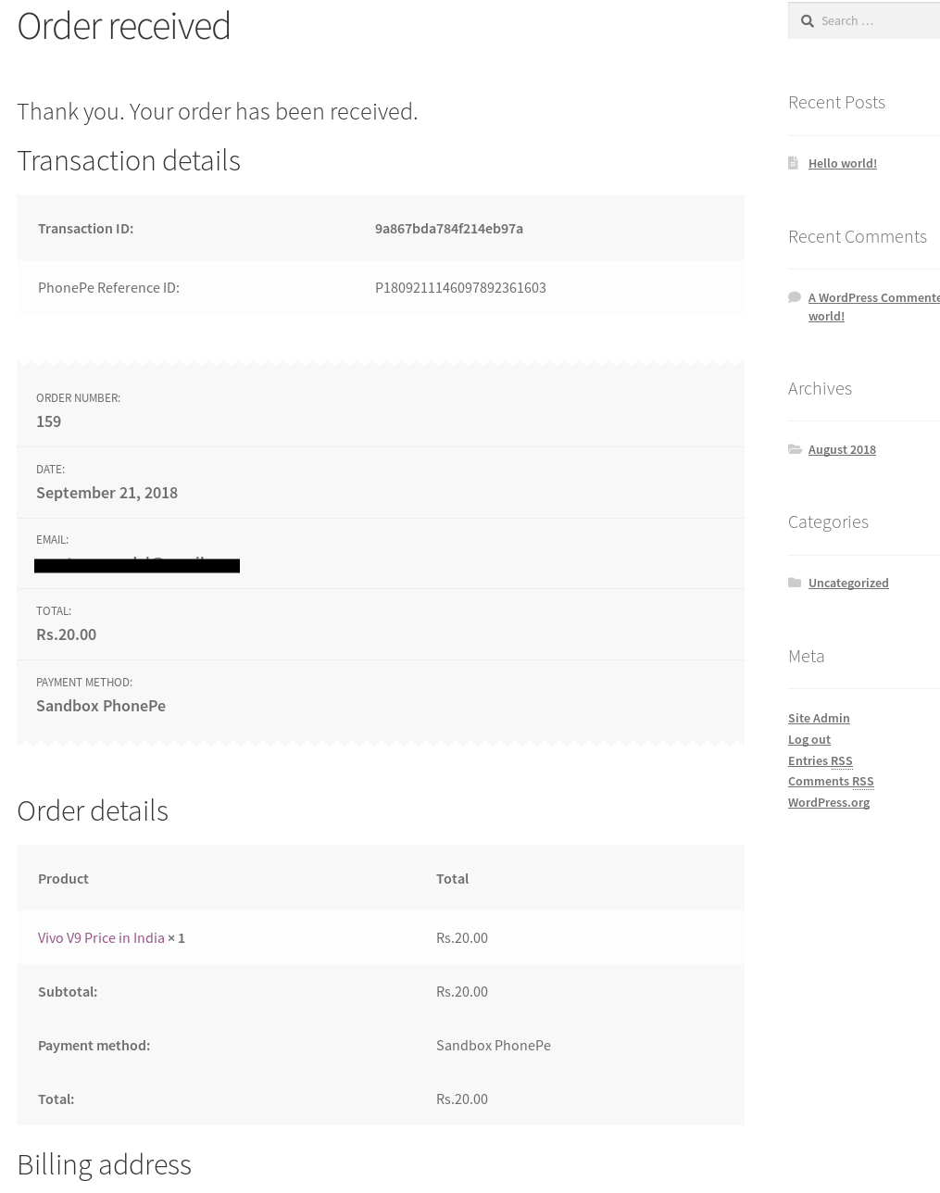Click the Order received page heading
Image resolution: width=940 pixels, height=1193 pixels.
point(123,26)
